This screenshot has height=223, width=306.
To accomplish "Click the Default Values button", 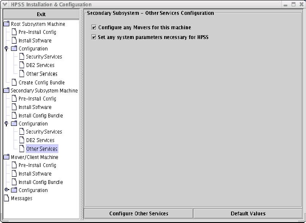I will click(248, 213).
